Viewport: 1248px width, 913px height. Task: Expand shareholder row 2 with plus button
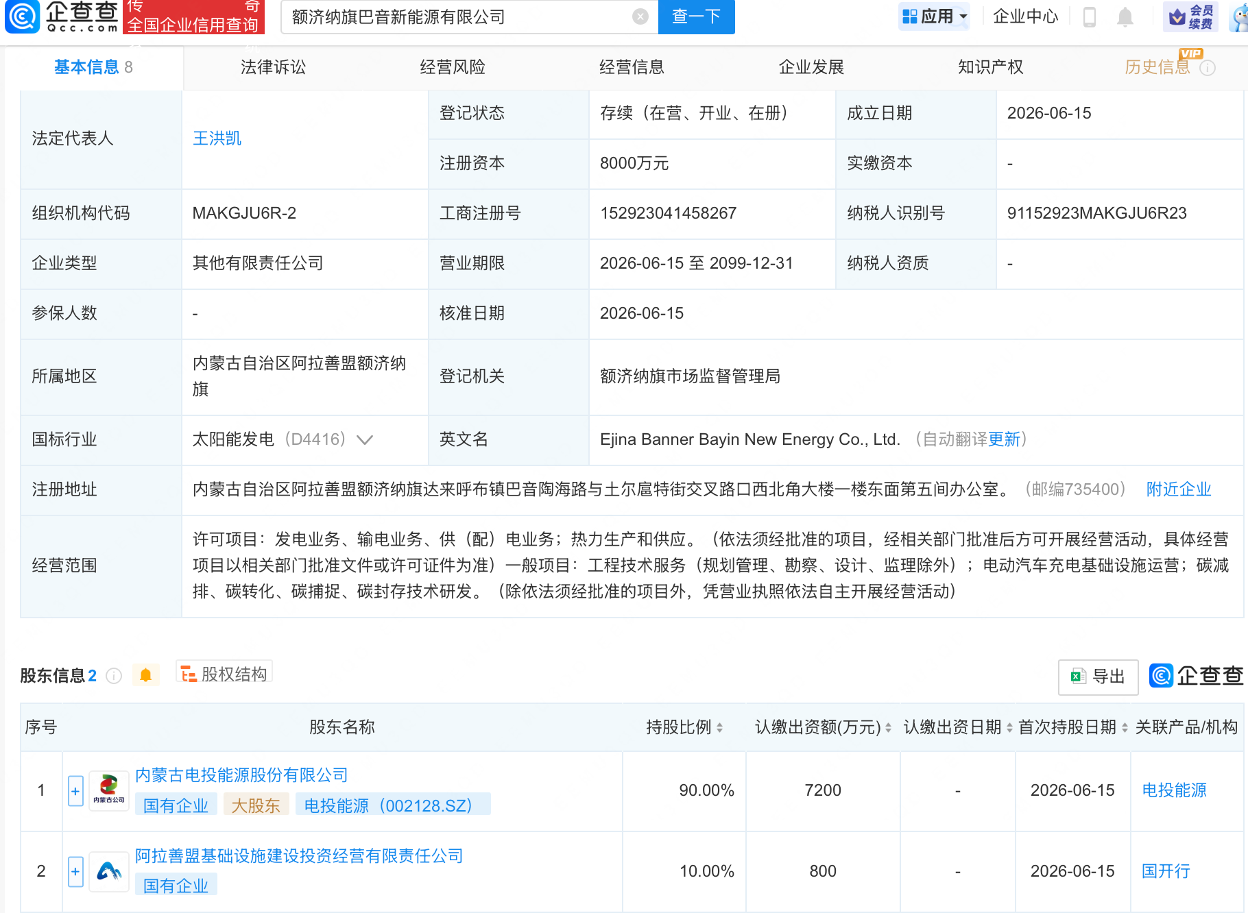click(75, 872)
